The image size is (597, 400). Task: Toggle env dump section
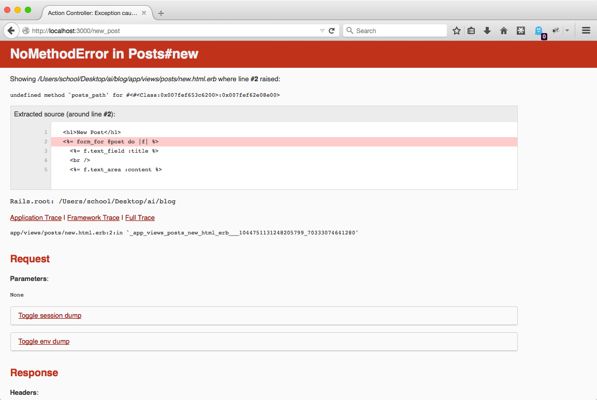point(44,342)
